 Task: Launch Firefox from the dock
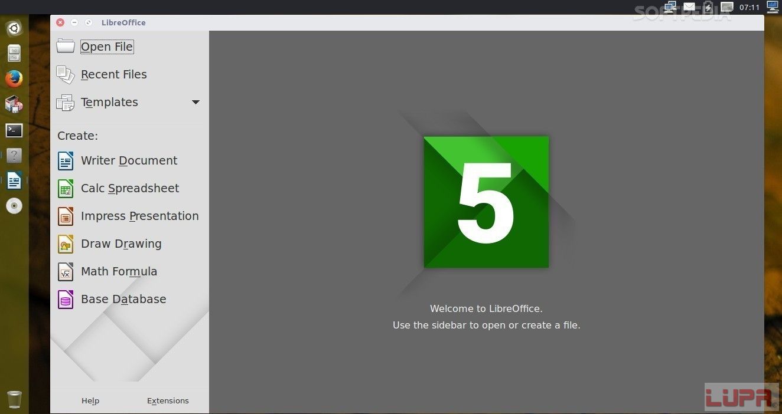click(x=14, y=78)
